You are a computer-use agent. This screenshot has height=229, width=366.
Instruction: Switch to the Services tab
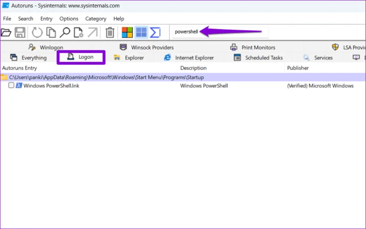(318, 58)
